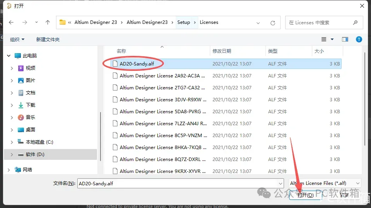Change view layout icon
The height and width of the screenshot is (208, 371).
coord(324,39)
